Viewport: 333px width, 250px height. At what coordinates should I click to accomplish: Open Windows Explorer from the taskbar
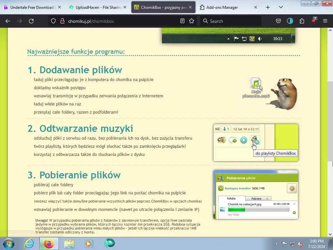pos(69,243)
